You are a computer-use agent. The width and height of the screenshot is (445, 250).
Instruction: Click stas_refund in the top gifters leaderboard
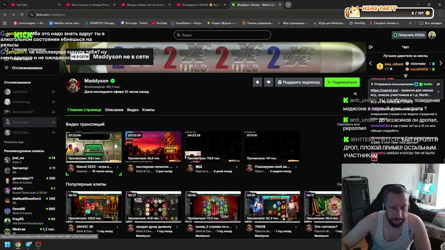394,64
